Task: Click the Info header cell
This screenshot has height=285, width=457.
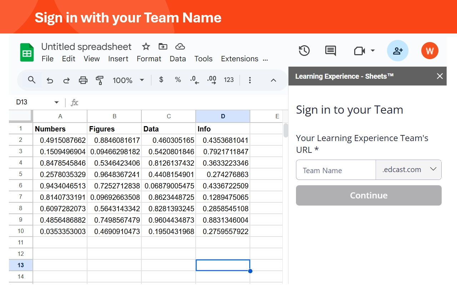Action: pyautogui.click(x=223, y=129)
